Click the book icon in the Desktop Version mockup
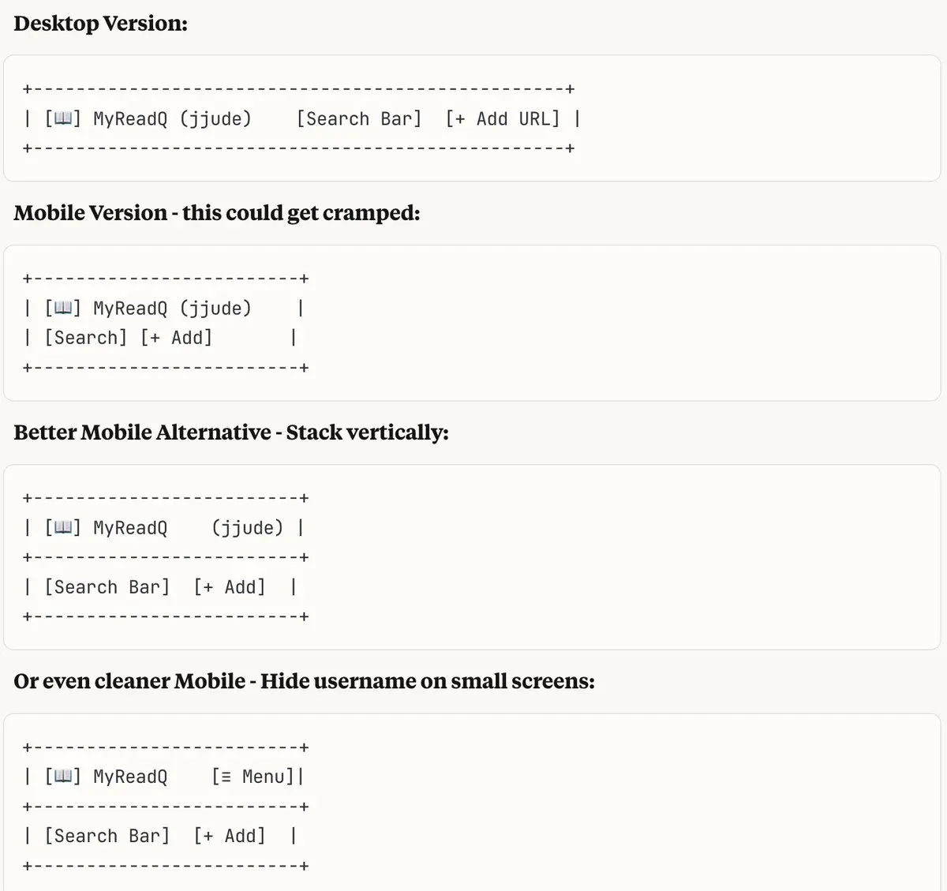This screenshot has width=947, height=891. click(63, 119)
